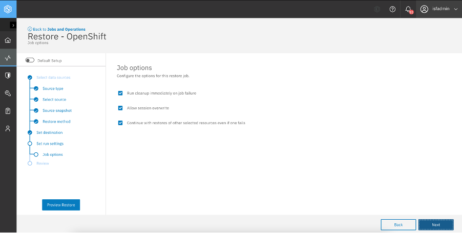Go to the Source type step
Image resolution: width=462 pixels, height=233 pixels.
53,88
